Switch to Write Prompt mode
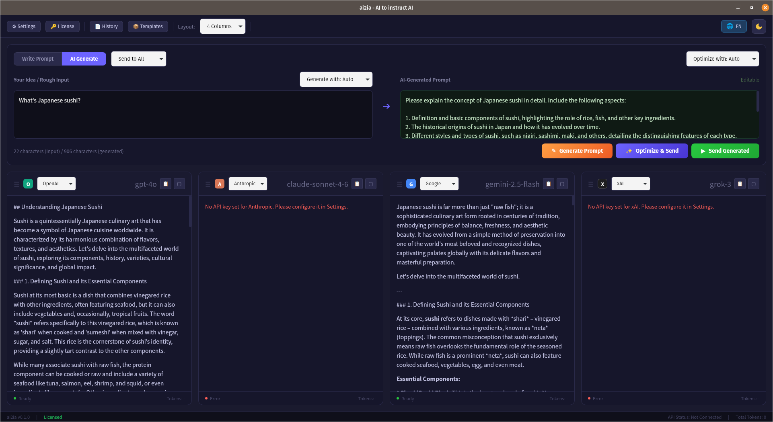 point(38,59)
